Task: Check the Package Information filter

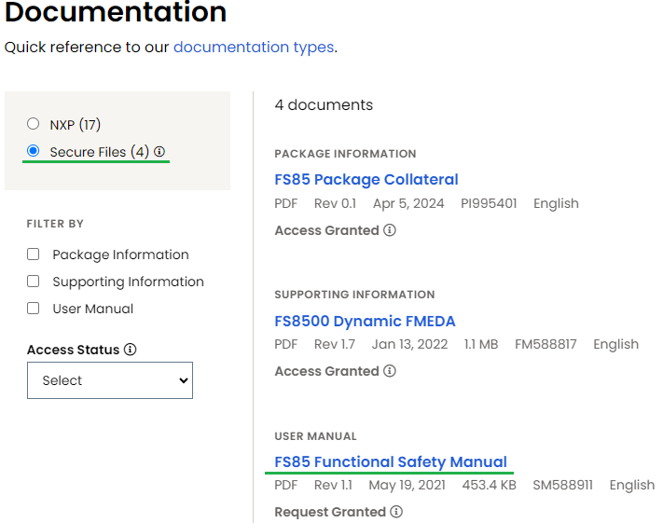Action: pos(34,255)
